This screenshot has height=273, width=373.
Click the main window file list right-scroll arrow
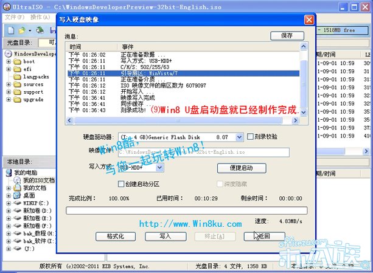366,151
